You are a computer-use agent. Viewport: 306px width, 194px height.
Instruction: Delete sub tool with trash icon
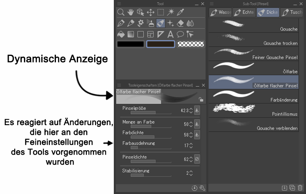tap(300, 188)
